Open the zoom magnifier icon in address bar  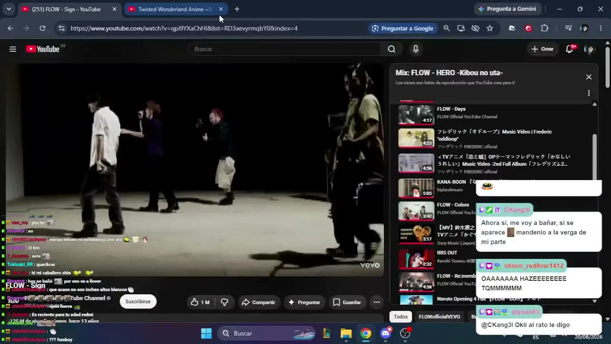[447, 28]
